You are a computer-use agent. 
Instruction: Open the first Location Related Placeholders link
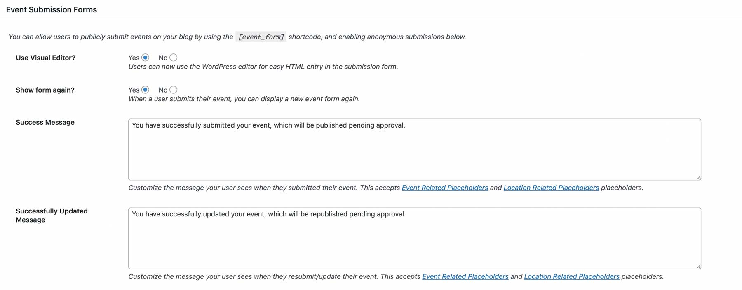pos(551,188)
